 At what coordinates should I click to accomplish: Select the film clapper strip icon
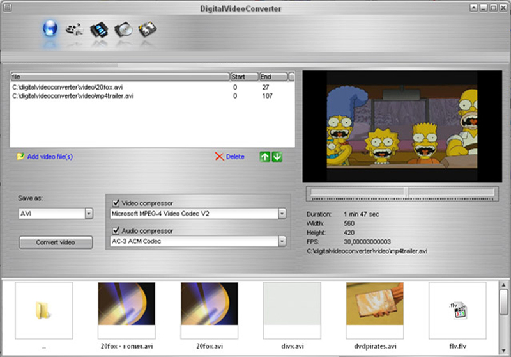(x=148, y=29)
